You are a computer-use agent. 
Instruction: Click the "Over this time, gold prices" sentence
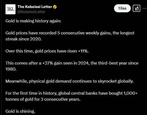pos(47,51)
